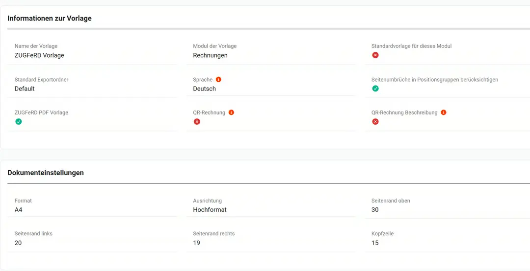Click the Modul der Vorlage value Rechnungen
Image resolution: width=530 pixels, height=271 pixels.
[x=210, y=55]
